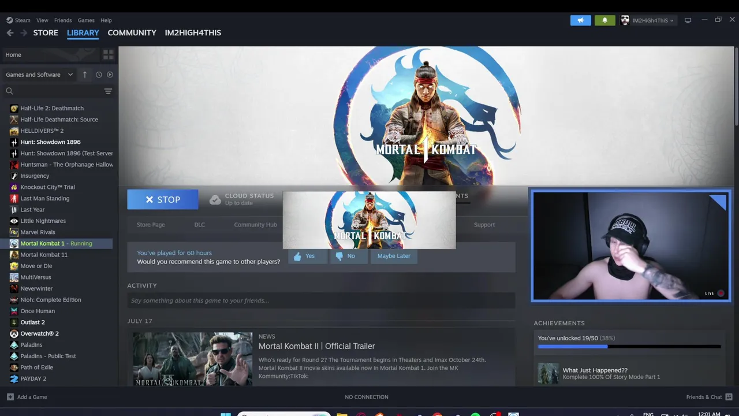Switch to the COMMUNITY tab
739x416 pixels.
click(132, 33)
